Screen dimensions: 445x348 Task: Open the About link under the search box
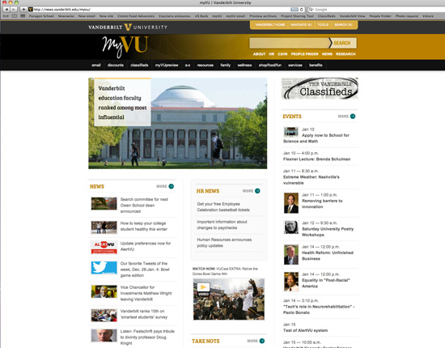pos(259,54)
